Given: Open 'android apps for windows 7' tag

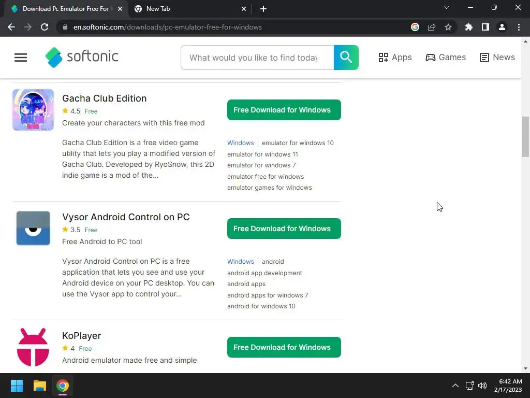Looking at the screenshot, I should click(268, 295).
